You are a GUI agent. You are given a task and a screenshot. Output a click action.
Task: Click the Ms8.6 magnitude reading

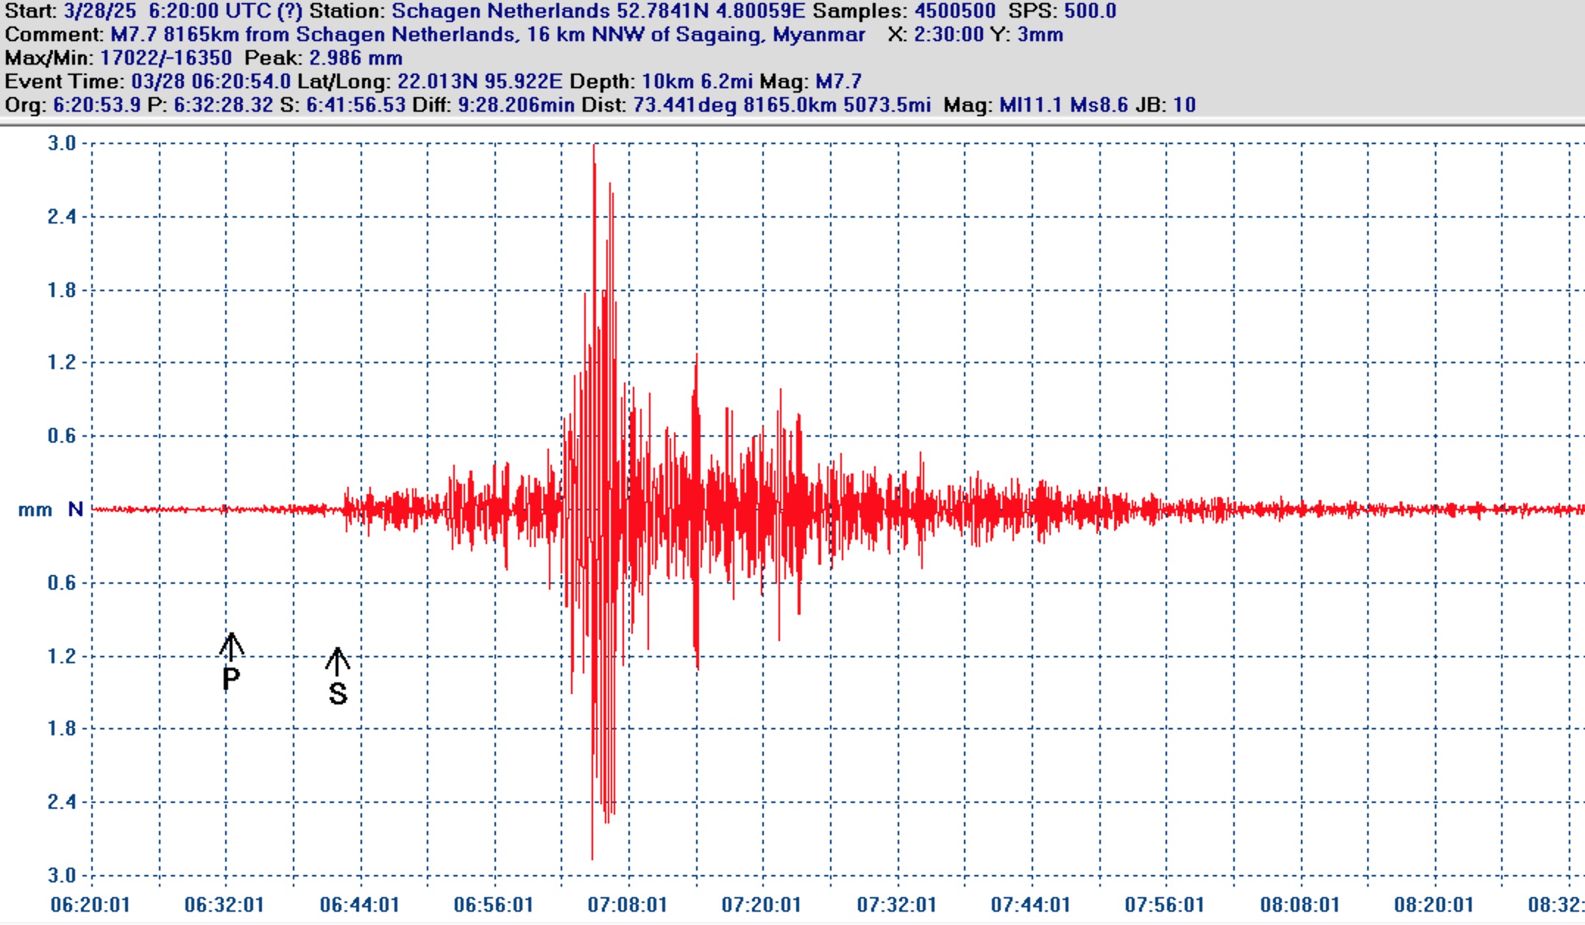(x=1099, y=105)
